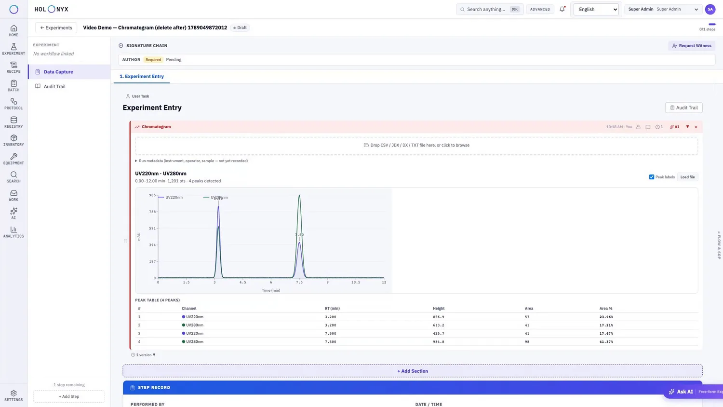This screenshot has height=407, width=723.
Task: Open the English language dropdown
Action: click(596, 9)
